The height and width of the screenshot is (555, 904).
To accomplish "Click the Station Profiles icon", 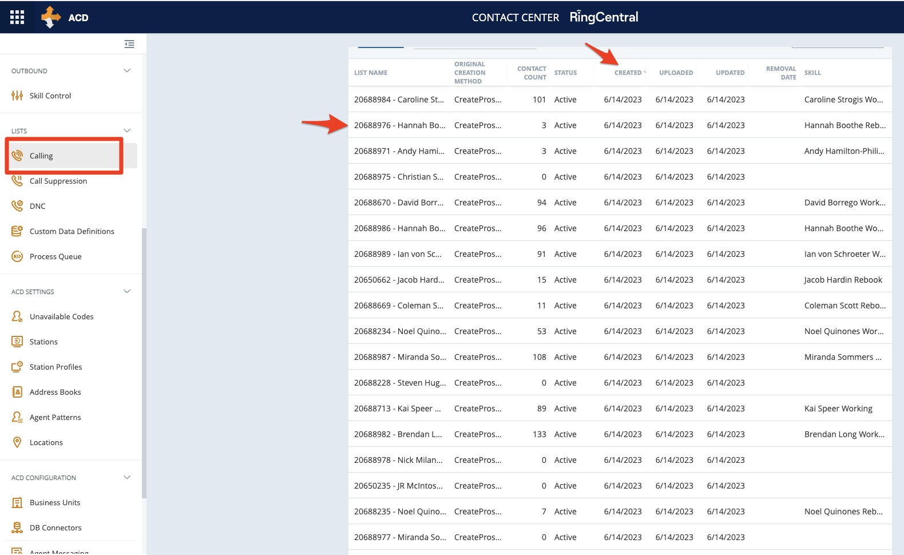I will [17, 367].
